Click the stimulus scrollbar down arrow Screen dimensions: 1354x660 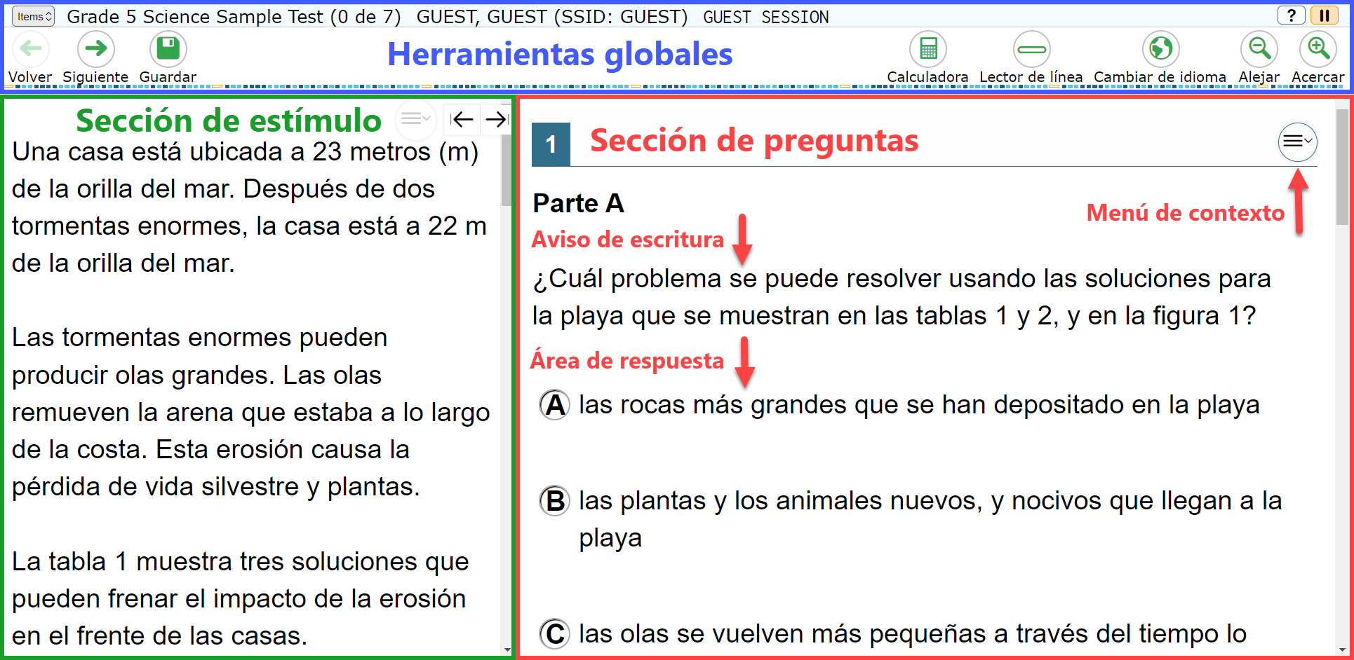click(507, 649)
